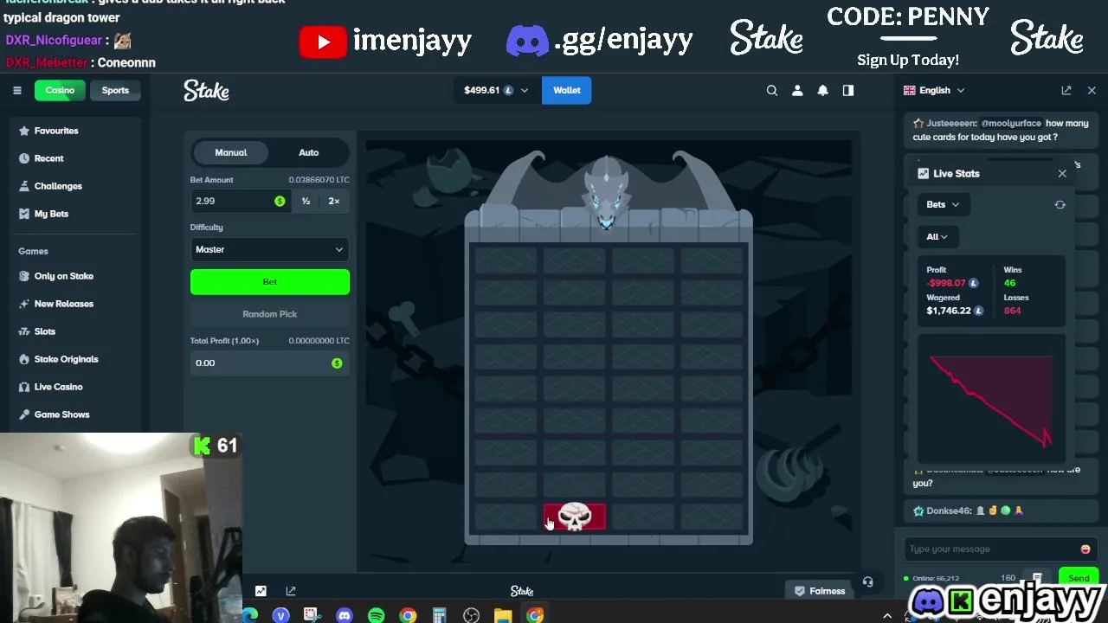Click the emoji icon in chat input
Viewport: 1108px width, 623px height.
point(1085,549)
